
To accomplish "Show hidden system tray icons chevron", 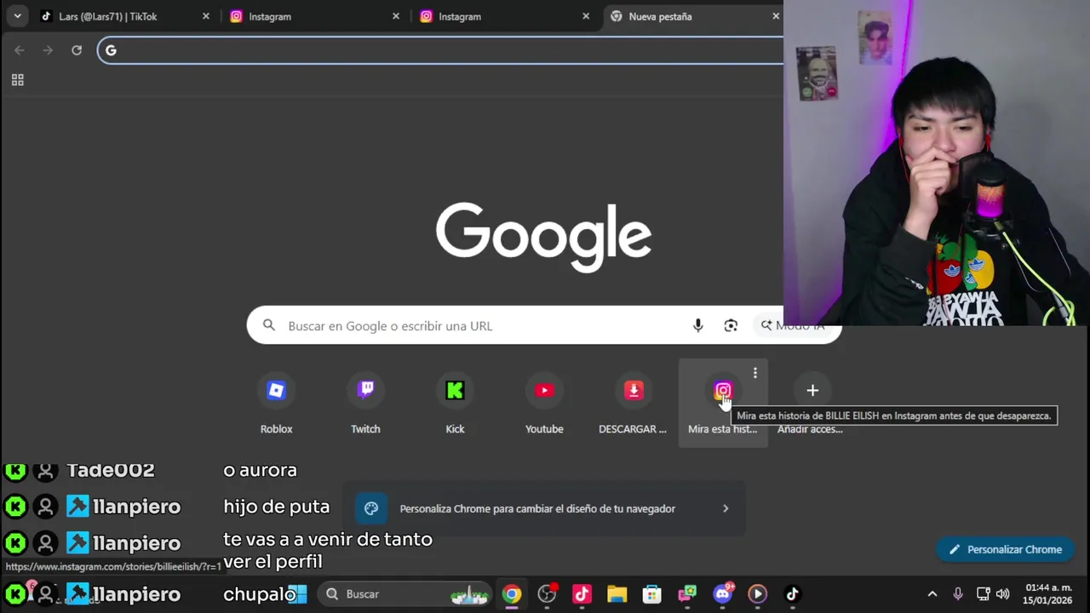I will click(932, 594).
